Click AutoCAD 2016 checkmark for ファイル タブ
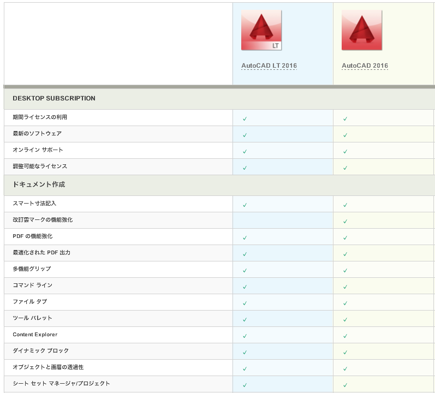 click(345, 303)
